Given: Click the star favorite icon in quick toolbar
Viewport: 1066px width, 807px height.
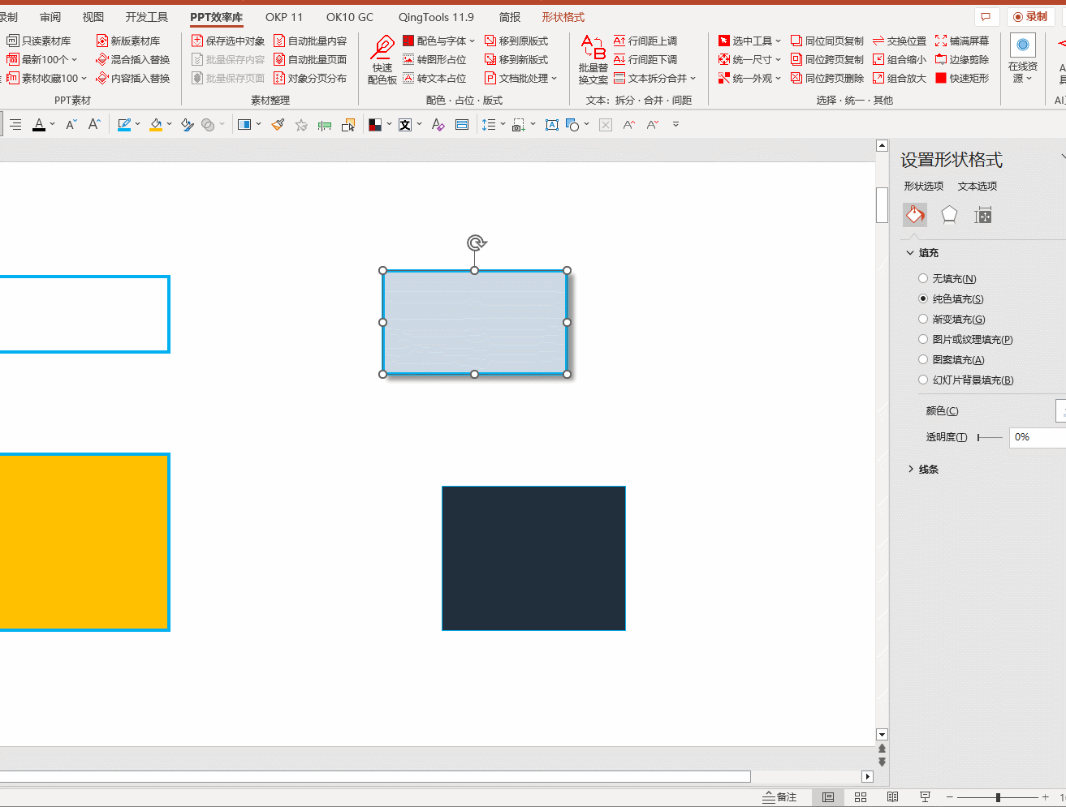Looking at the screenshot, I should pyautogui.click(x=301, y=125).
